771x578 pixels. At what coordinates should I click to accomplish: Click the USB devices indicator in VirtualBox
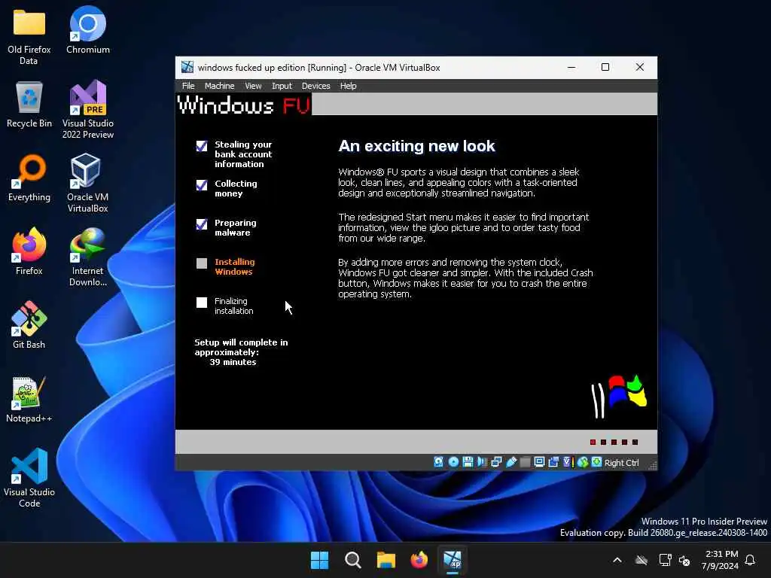(511, 462)
